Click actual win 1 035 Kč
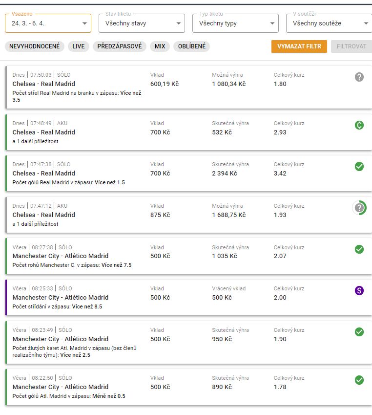The image size is (372, 415). (x=225, y=256)
